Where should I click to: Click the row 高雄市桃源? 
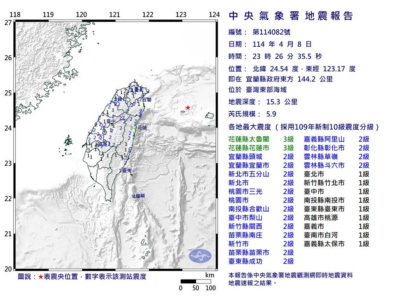click(x=336, y=218)
